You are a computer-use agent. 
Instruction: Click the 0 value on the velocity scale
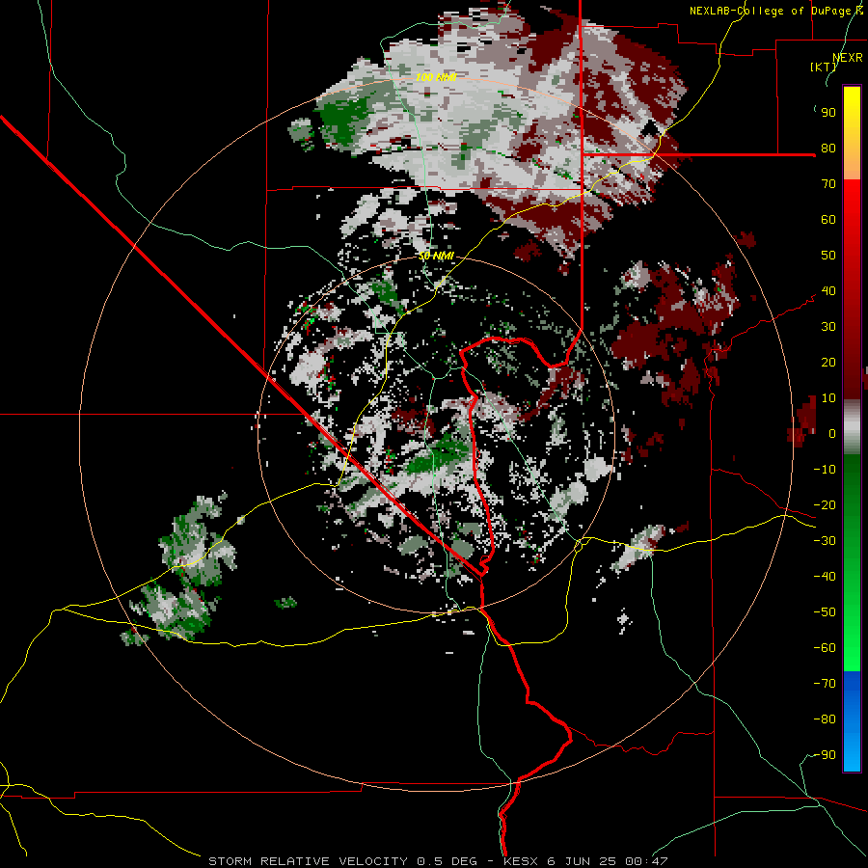tap(832, 434)
